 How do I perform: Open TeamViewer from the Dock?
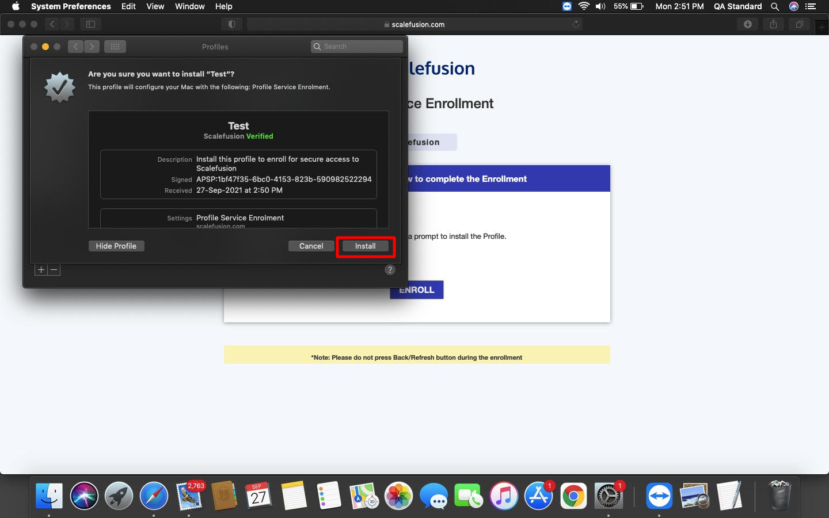pyautogui.click(x=659, y=496)
